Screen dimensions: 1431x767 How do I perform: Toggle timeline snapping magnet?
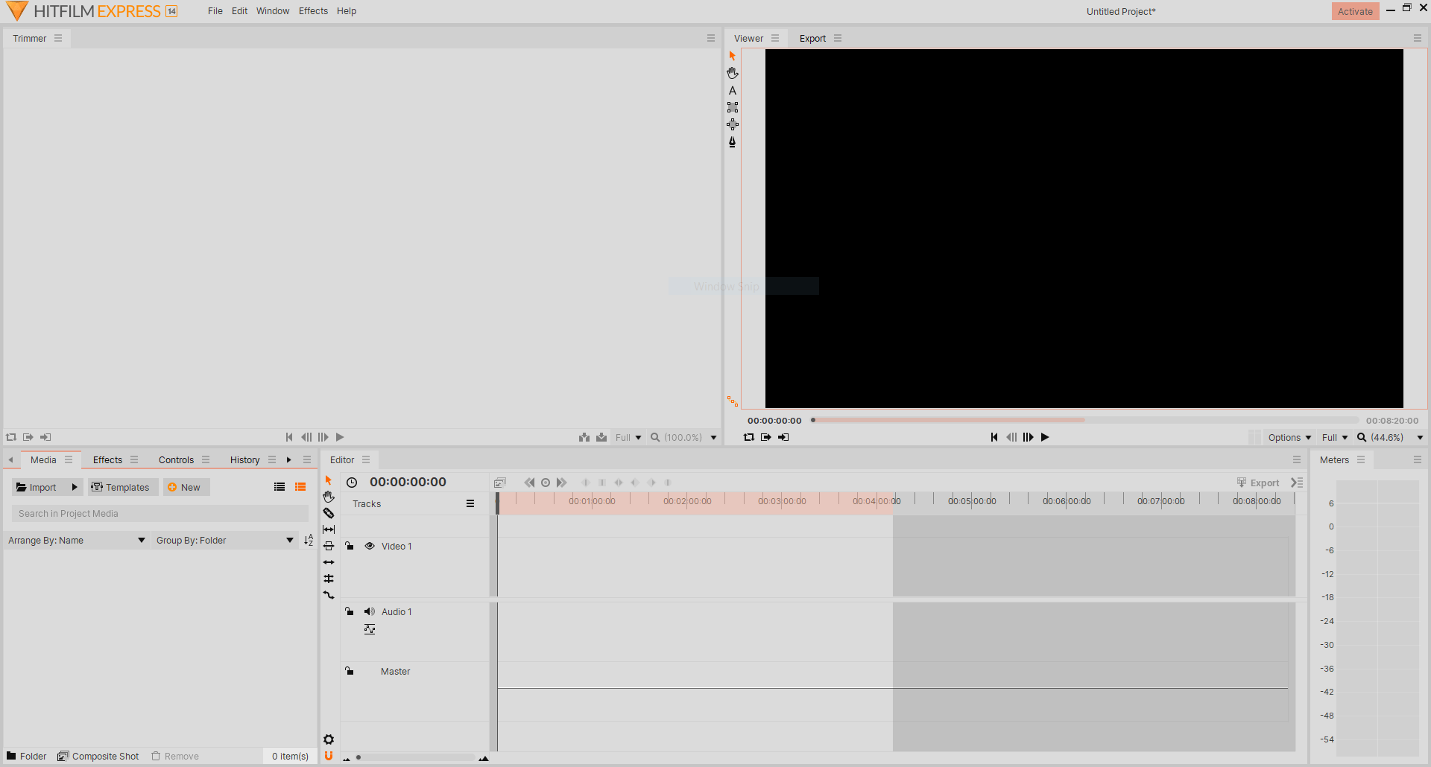329,756
